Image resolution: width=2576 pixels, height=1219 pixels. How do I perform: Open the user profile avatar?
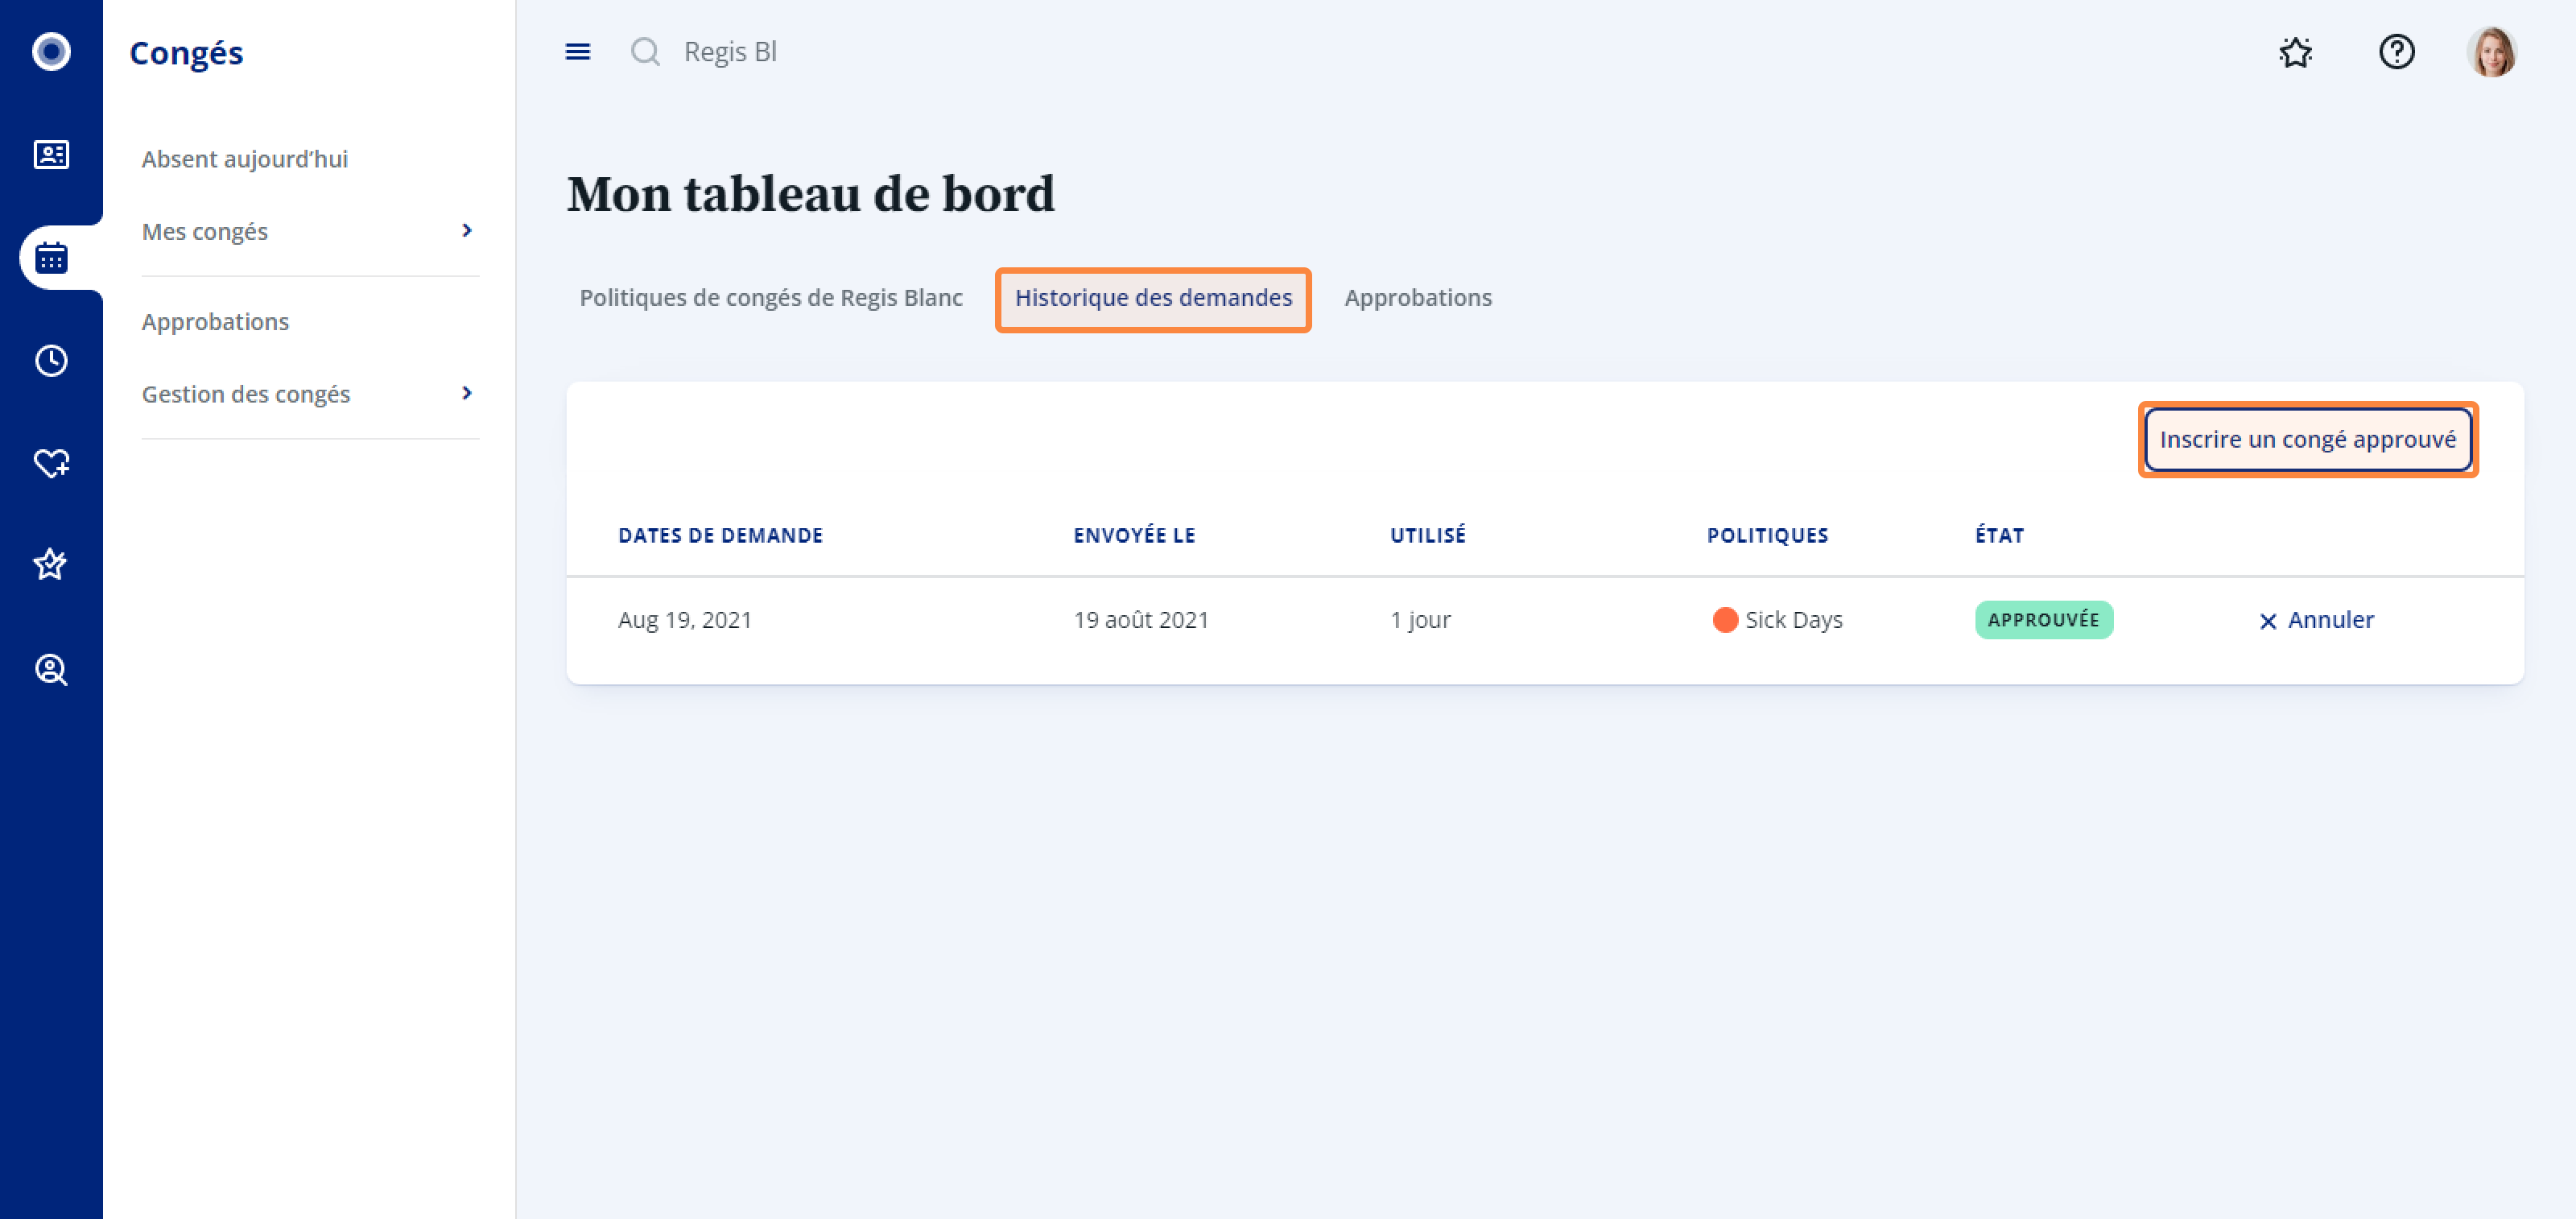pos(2491,51)
